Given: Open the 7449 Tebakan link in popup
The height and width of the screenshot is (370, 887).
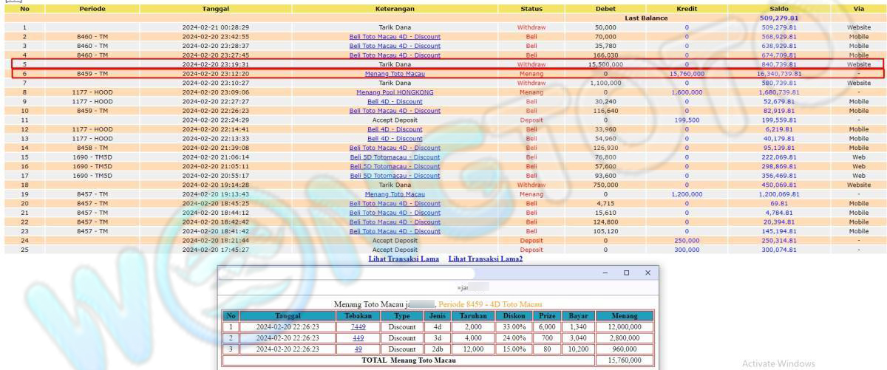Looking at the screenshot, I should point(358,326).
